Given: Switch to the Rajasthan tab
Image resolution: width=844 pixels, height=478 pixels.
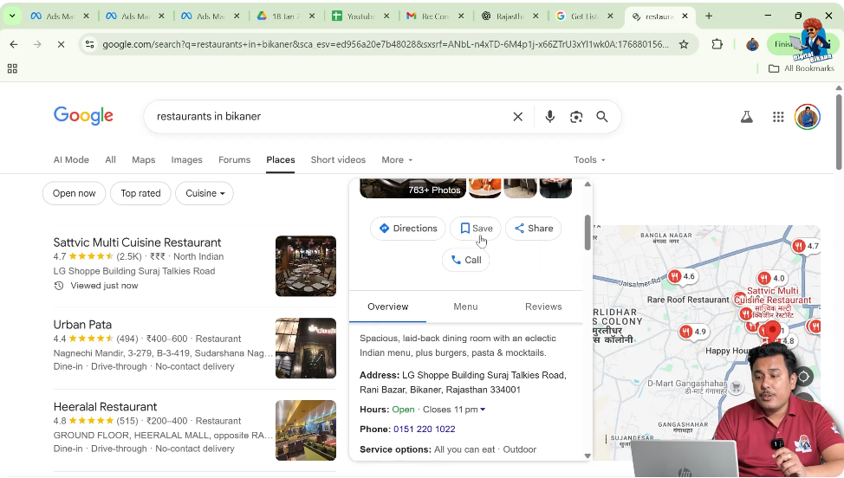Looking at the screenshot, I should point(510,16).
